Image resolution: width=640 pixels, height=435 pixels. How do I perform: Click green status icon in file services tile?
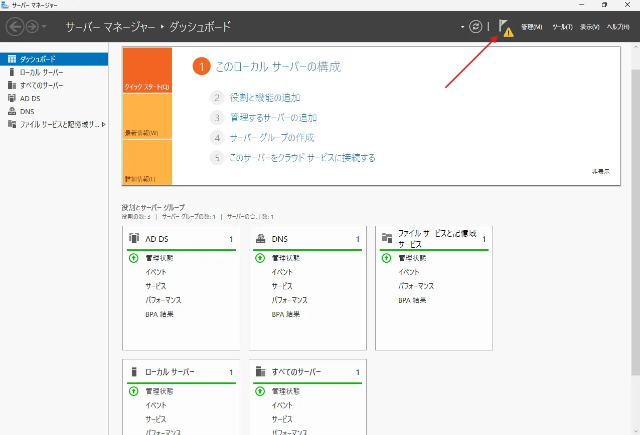point(386,258)
